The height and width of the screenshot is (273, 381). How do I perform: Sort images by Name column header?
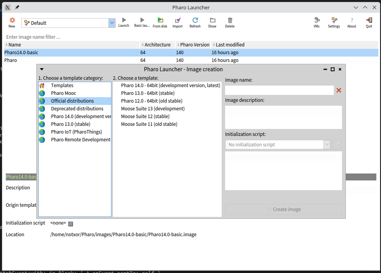point(15,45)
